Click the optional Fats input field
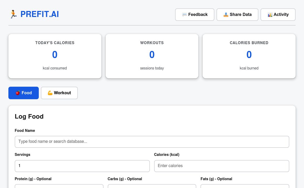 (x=245, y=187)
